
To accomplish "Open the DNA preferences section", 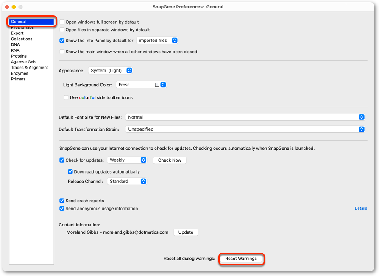I will click(15, 44).
